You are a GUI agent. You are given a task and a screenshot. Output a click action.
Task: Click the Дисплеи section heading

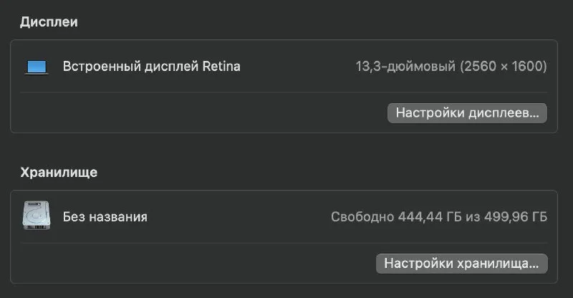click(49, 21)
